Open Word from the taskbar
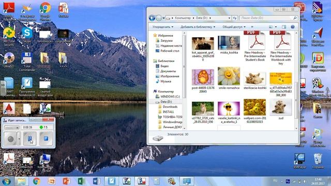 [x=97, y=181]
